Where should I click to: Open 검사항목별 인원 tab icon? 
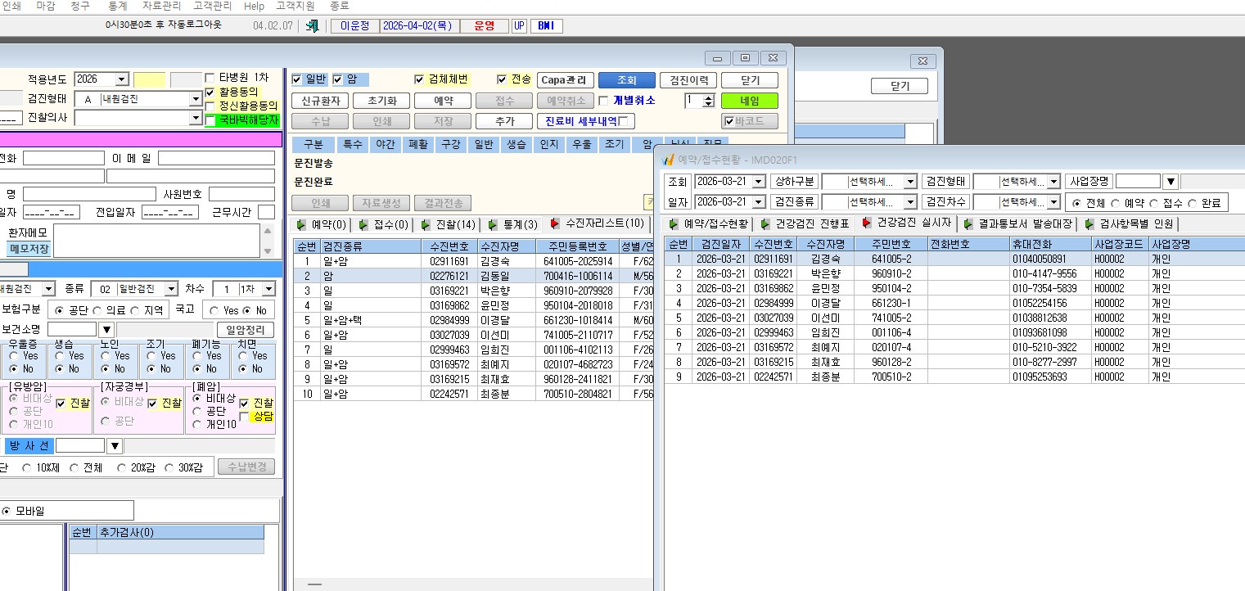pos(1090,223)
